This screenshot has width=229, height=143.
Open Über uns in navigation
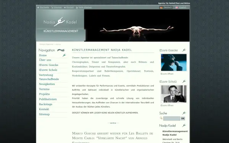tap(45, 60)
